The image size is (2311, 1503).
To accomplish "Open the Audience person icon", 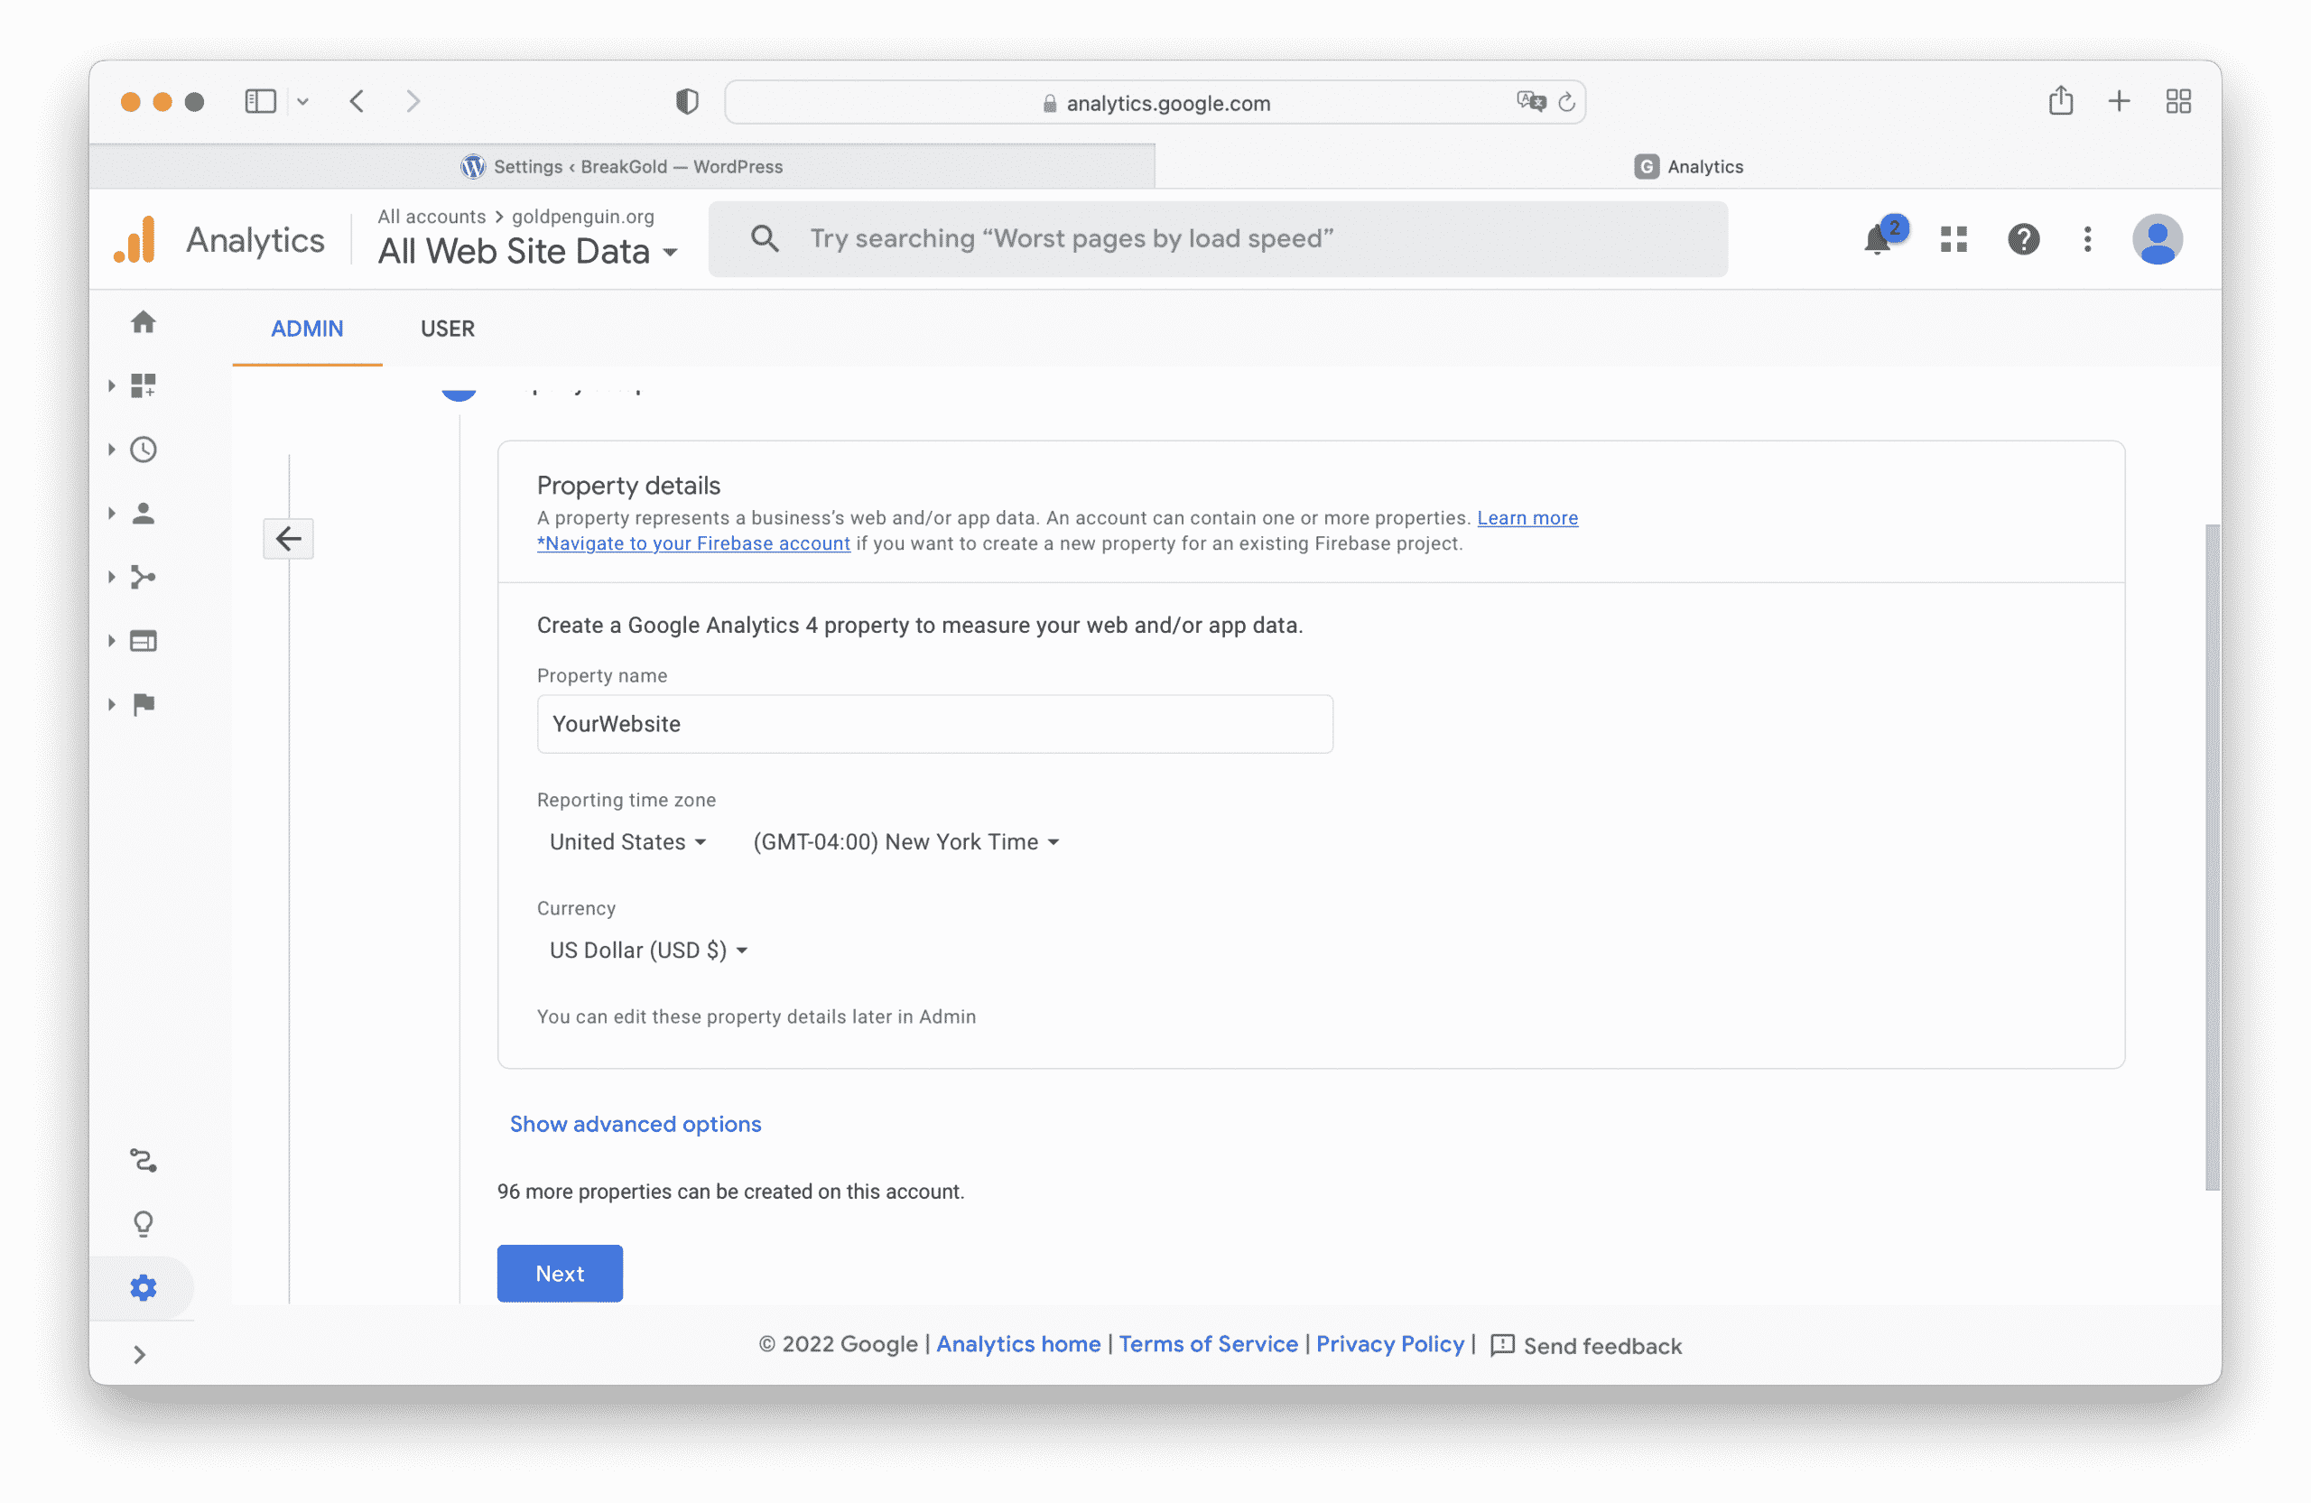I will coord(143,514).
